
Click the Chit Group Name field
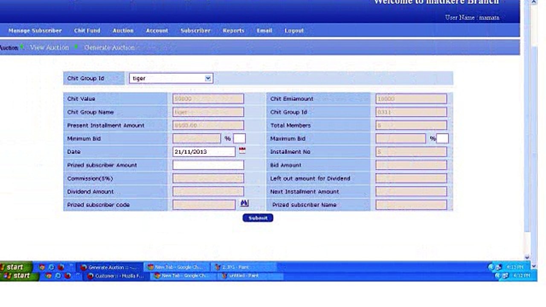coord(208,112)
